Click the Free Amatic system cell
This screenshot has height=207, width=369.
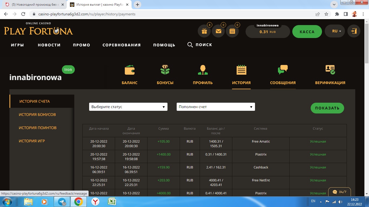click(261, 144)
